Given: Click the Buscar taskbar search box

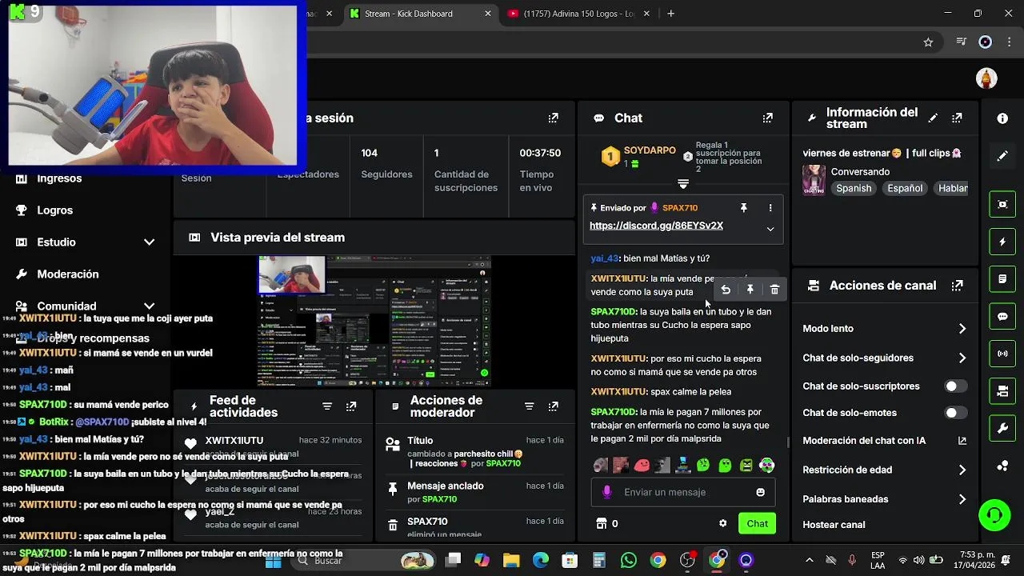Looking at the screenshot, I should pos(364,560).
